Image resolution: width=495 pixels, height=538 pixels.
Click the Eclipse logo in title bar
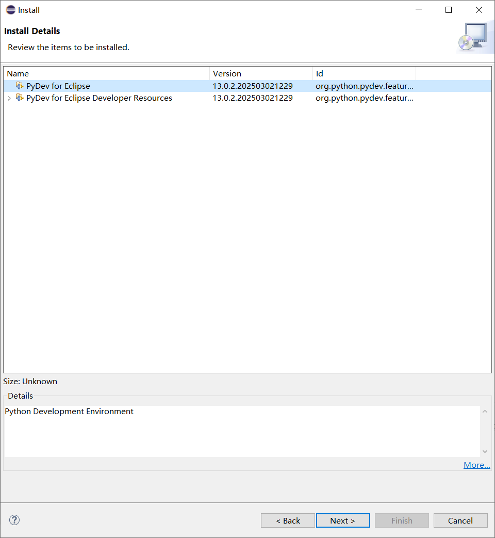(x=11, y=10)
